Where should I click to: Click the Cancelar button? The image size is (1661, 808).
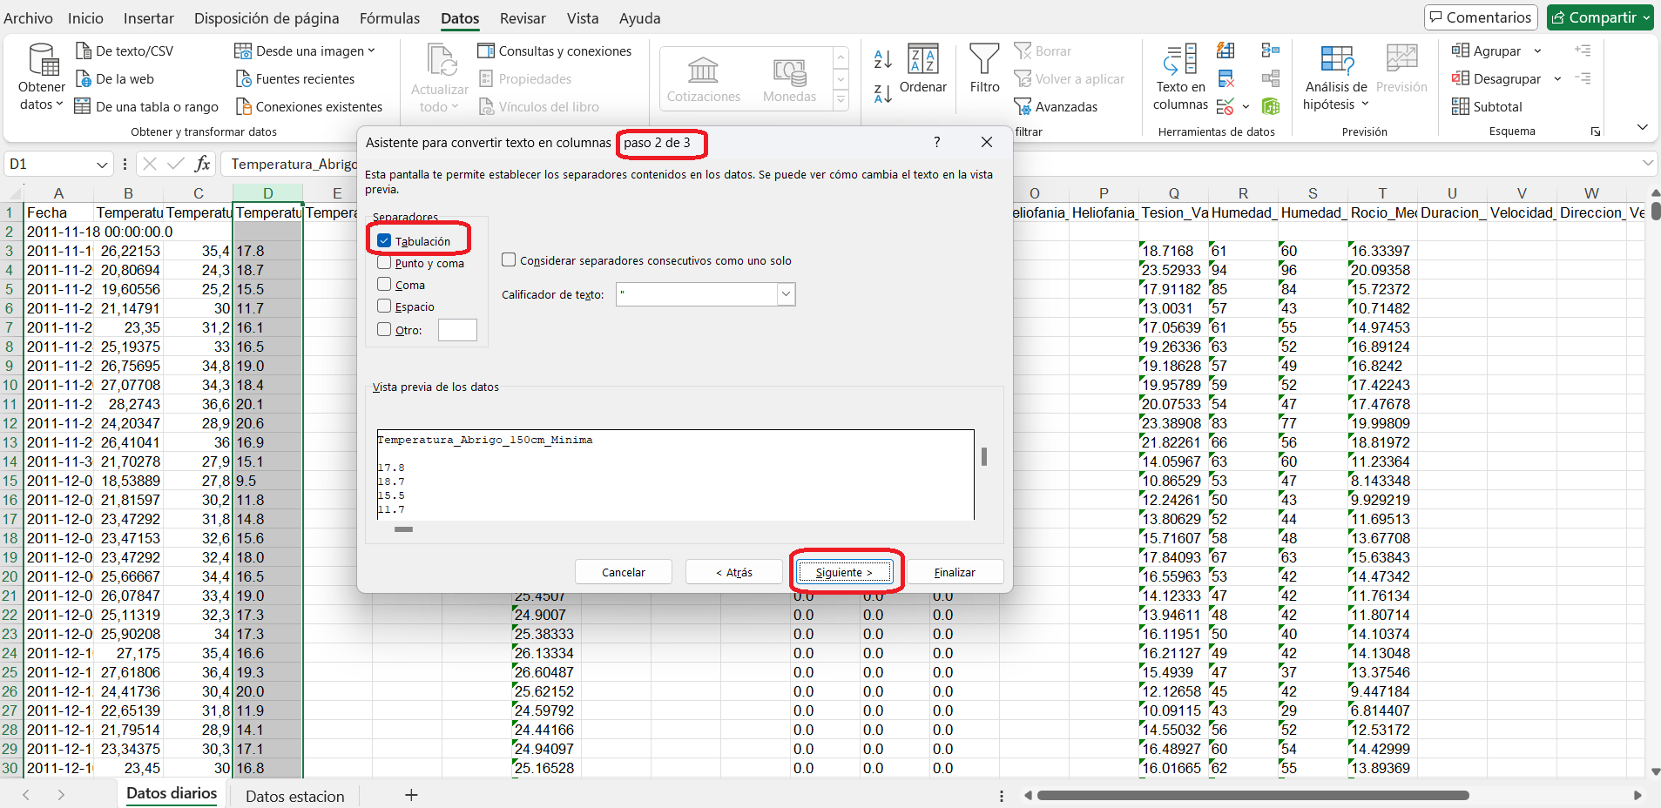(x=624, y=572)
